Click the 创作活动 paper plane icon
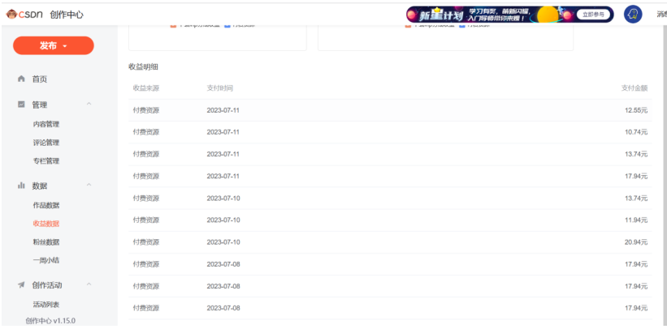667x329 pixels. tap(21, 285)
